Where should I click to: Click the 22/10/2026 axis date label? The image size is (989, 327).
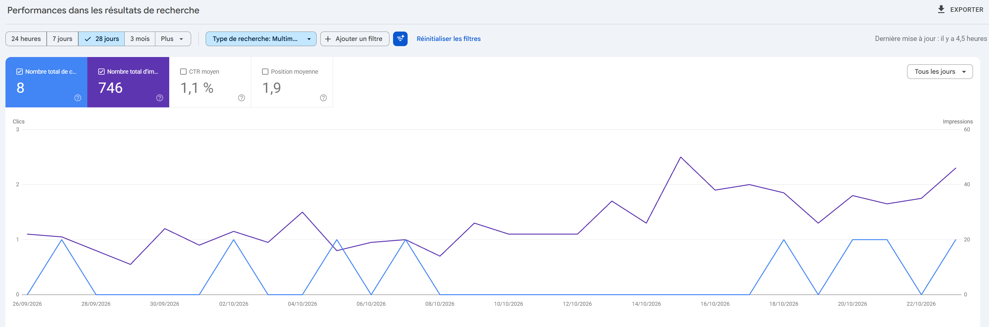click(921, 304)
